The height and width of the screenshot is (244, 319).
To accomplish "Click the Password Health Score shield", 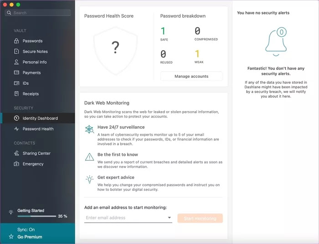I will point(115,51).
